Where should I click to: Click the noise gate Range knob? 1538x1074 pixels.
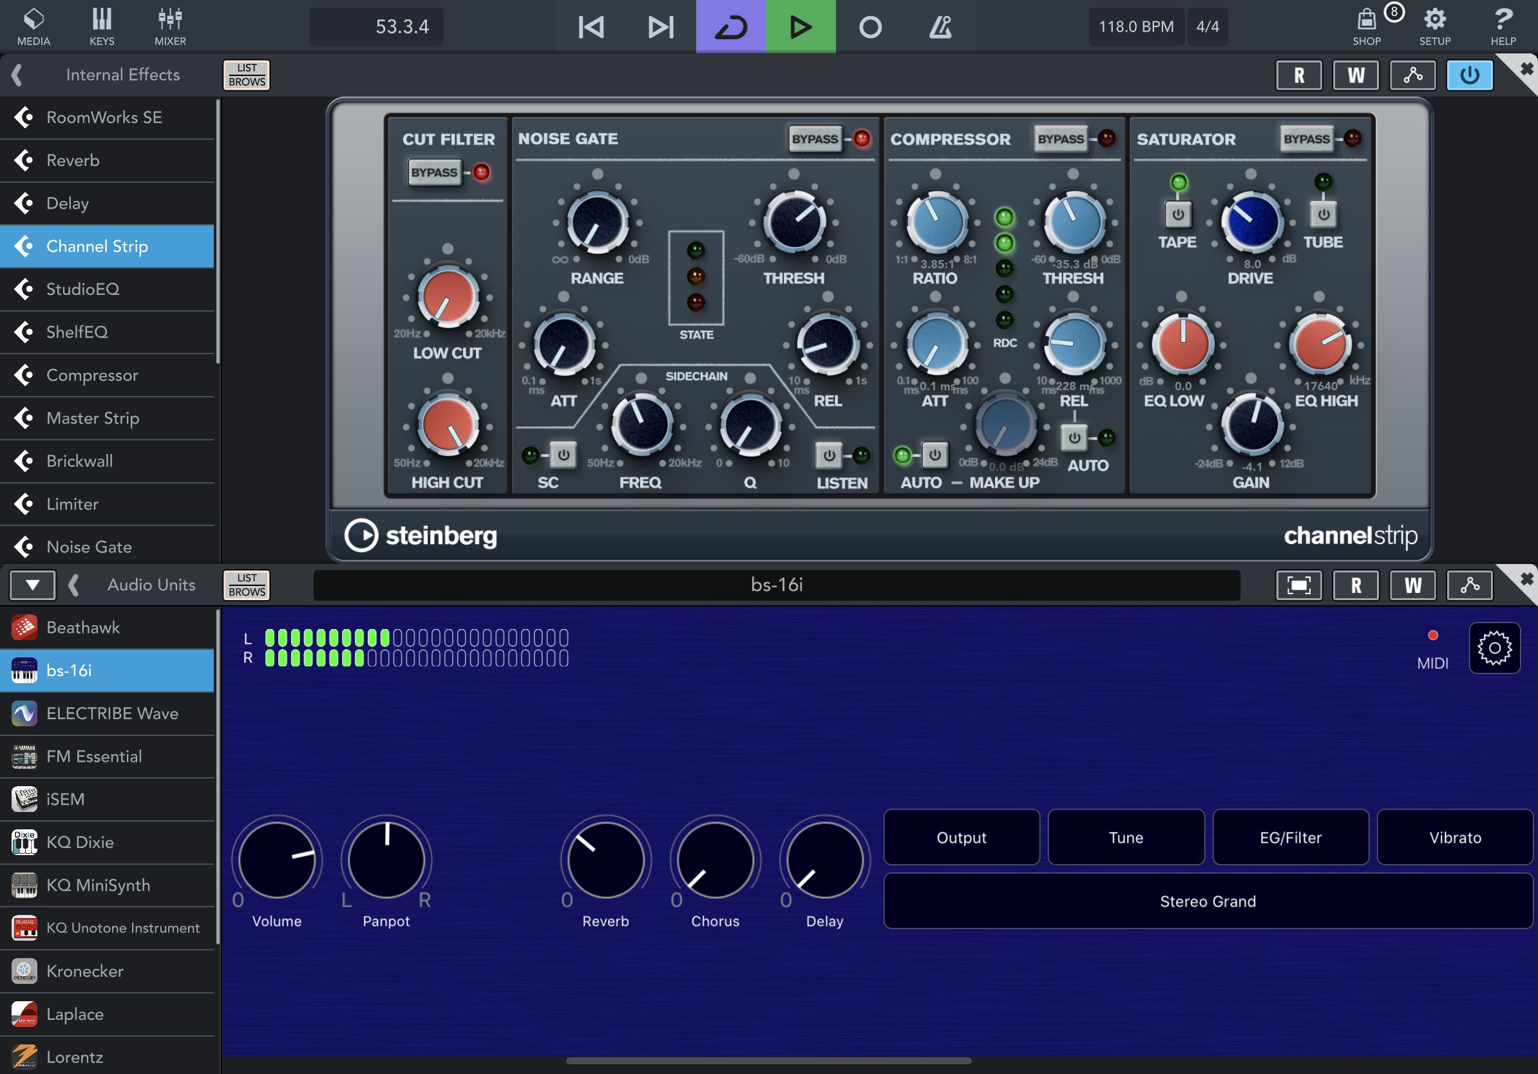[x=598, y=223]
